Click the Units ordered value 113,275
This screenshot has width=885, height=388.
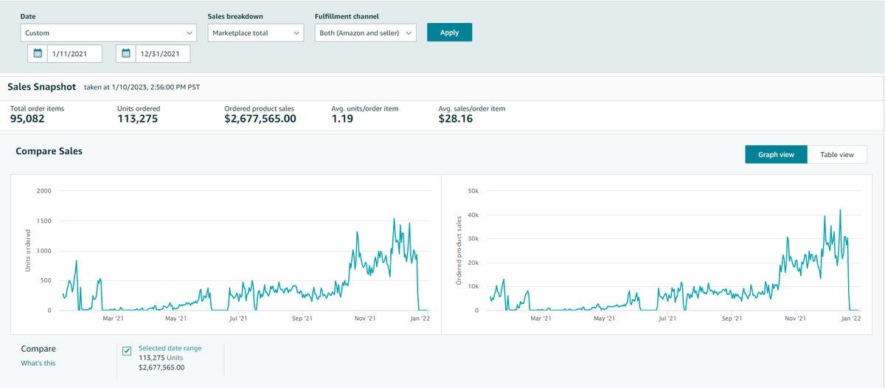[137, 119]
